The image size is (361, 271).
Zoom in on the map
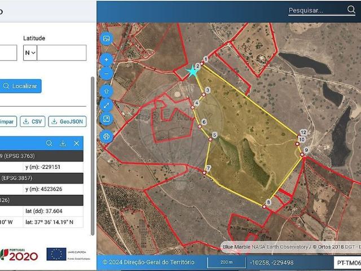tap(107, 59)
